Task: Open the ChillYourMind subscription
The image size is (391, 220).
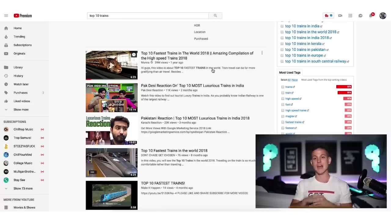Action: pos(23,155)
